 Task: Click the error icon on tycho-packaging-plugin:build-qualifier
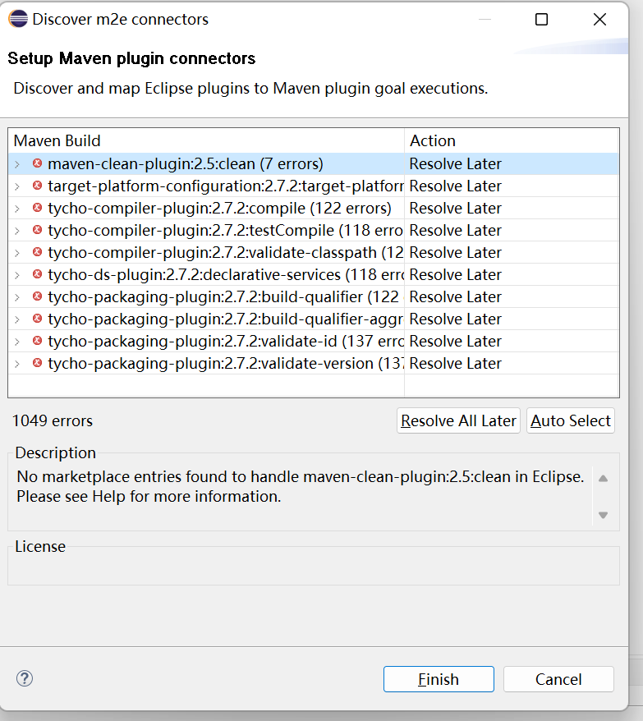pyautogui.click(x=35, y=296)
